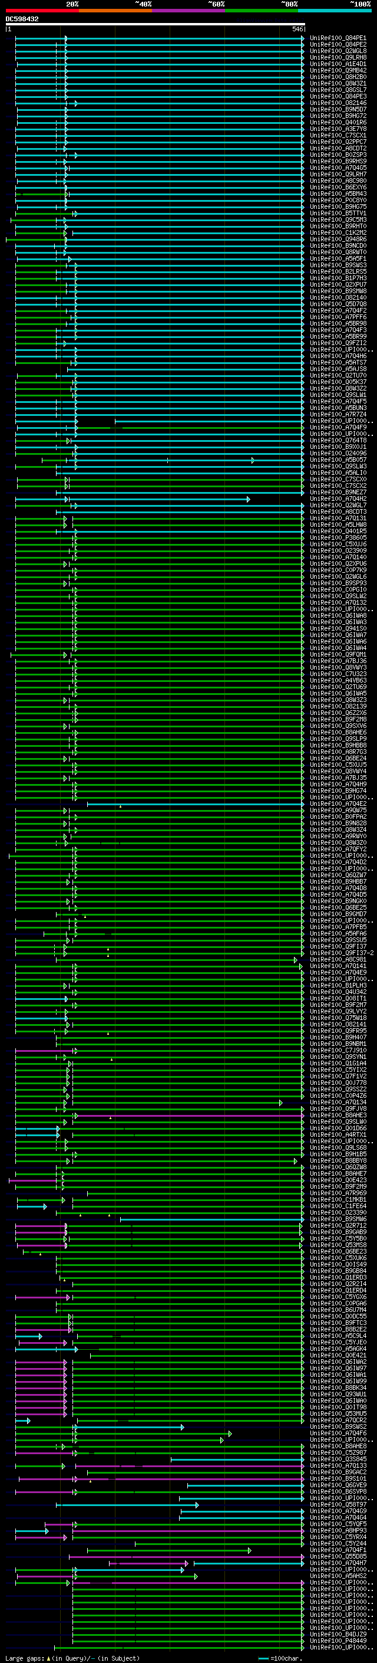
Task: Select hit UniRef100_B9HG72
Action: pyautogui.click(x=338, y=116)
